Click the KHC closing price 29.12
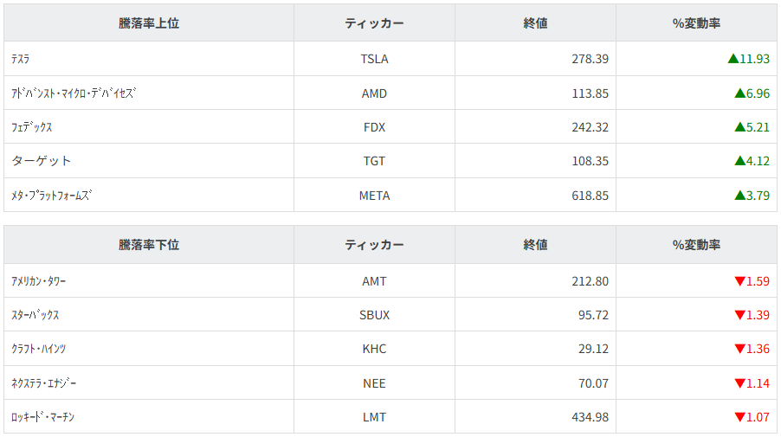 [589, 349]
